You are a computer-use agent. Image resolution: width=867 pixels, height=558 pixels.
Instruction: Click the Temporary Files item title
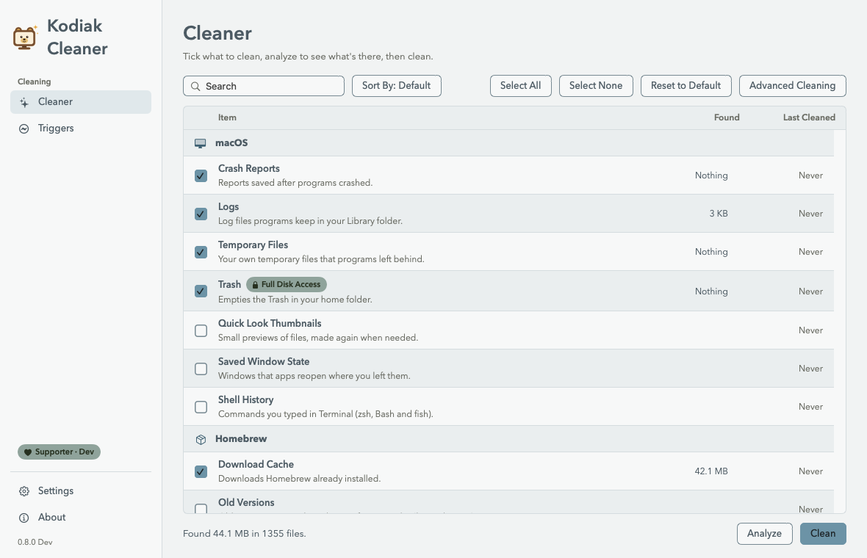tap(253, 244)
